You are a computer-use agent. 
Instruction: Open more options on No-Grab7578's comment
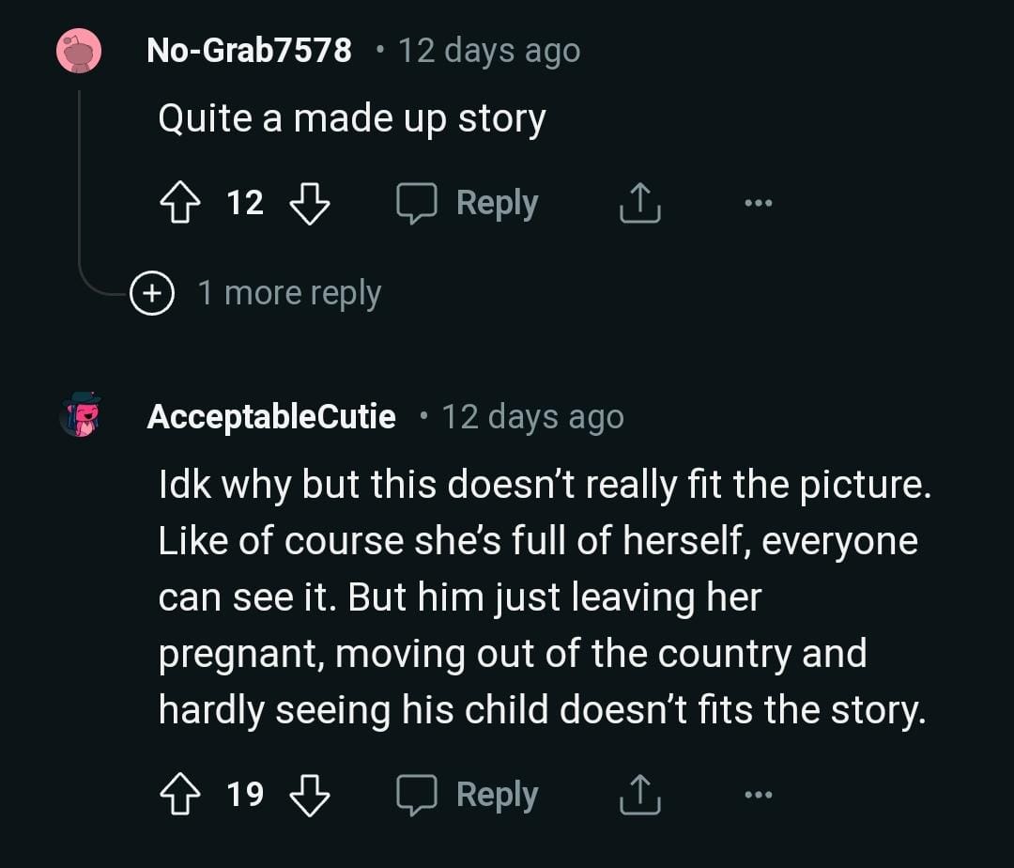[x=757, y=202]
